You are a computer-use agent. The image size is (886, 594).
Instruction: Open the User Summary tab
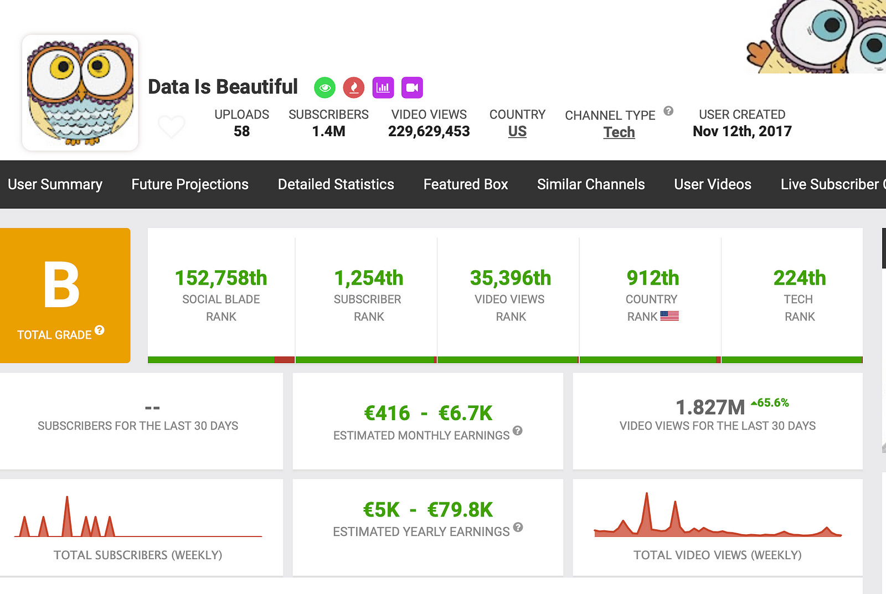tap(55, 184)
